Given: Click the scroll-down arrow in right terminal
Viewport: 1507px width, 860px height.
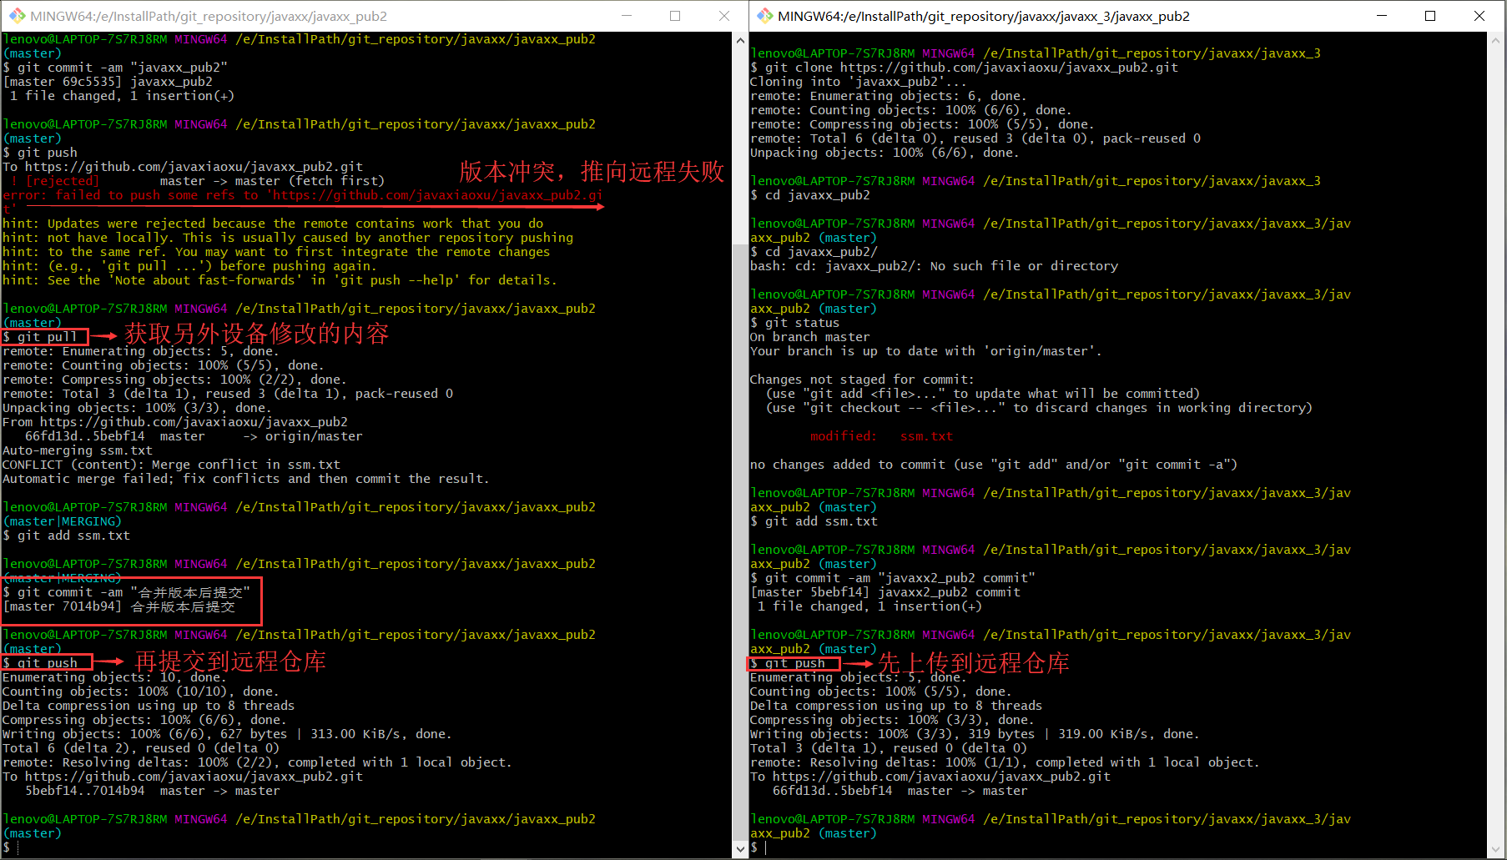Looking at the screenshot, I should tap(1494, 850).
